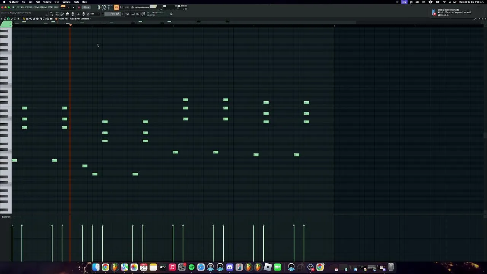Click the transport Stop button
This screenshot has height=274, width=487.
click(x=73, y=7)
